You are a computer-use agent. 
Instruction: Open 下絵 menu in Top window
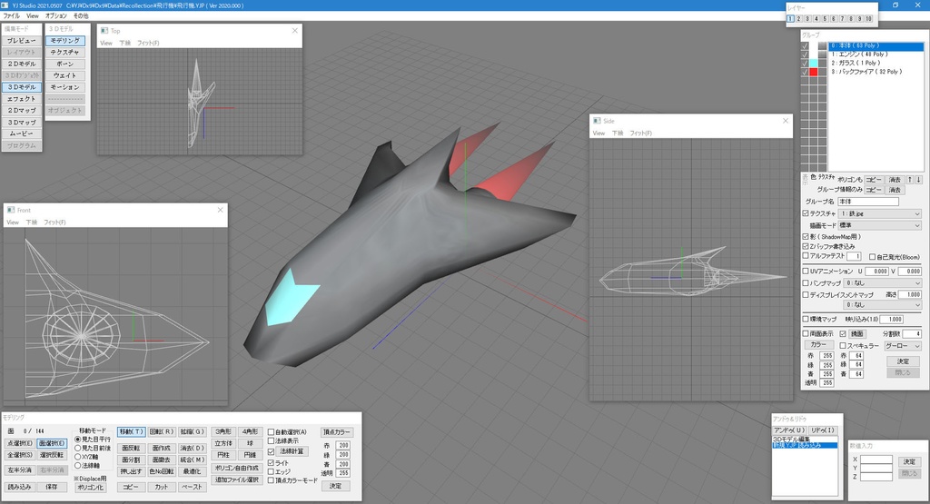(x=124, y=44)
